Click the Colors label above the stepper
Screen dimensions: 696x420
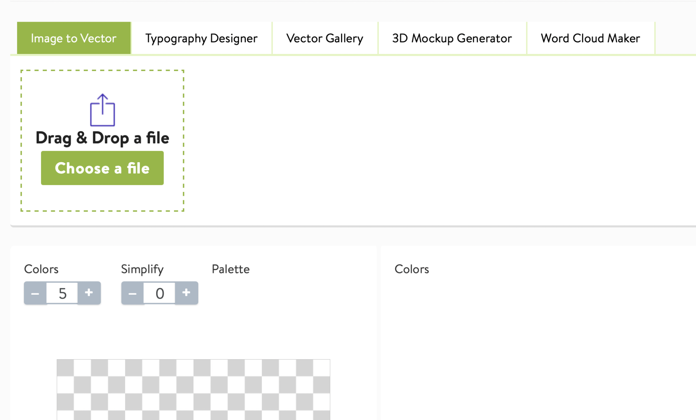(x=41, y=269)
